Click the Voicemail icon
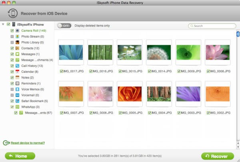Screen dimensions: 240x162 click(x=18, y=95)
